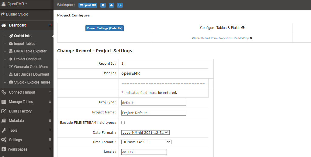Collapse the Dashboard menu section

tap(50, 25)
